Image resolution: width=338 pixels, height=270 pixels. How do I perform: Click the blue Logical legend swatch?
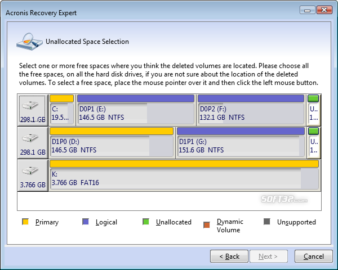tap(86, 222)
